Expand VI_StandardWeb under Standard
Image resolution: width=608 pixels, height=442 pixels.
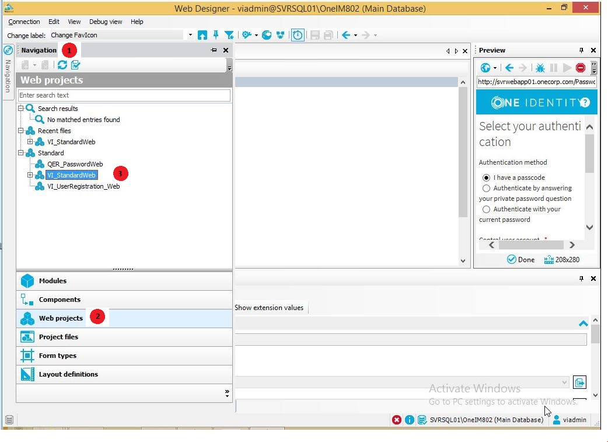click(x=30, y=175)
